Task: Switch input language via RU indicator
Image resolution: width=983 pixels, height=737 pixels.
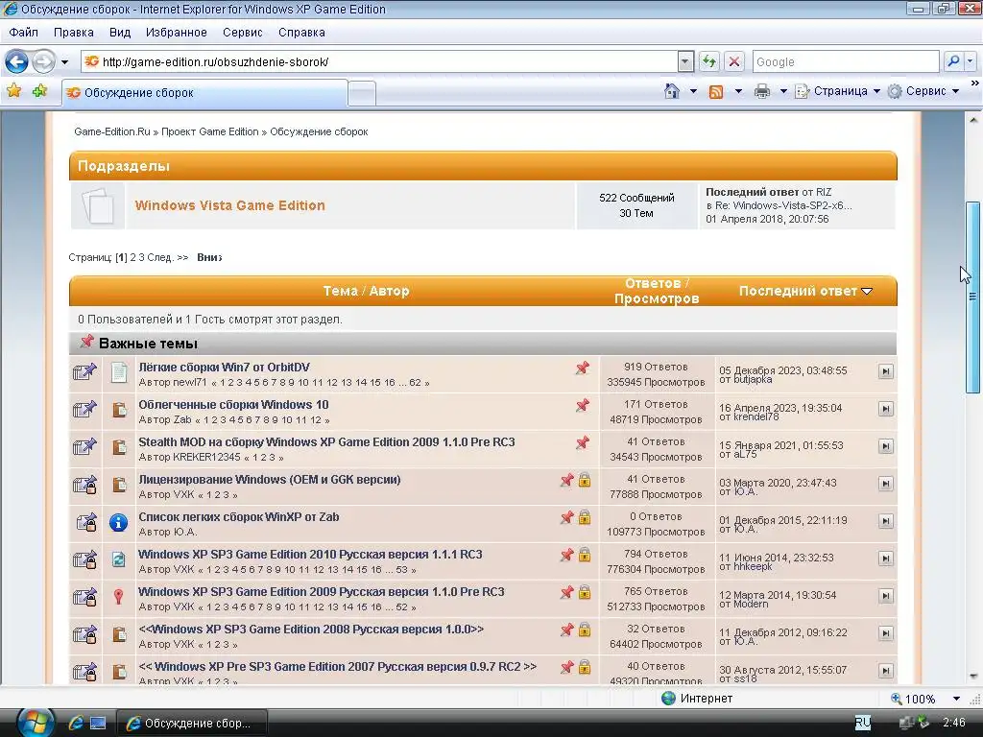Action: 863,723
